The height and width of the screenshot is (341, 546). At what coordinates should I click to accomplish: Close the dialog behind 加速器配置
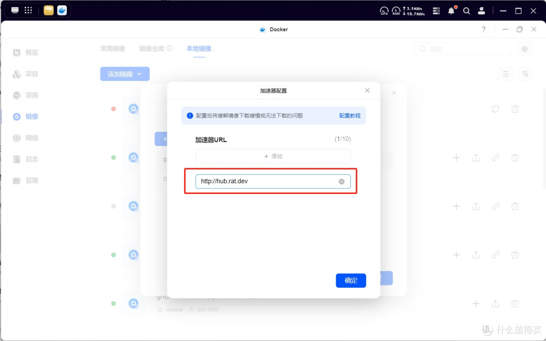(x=394, y=93)
